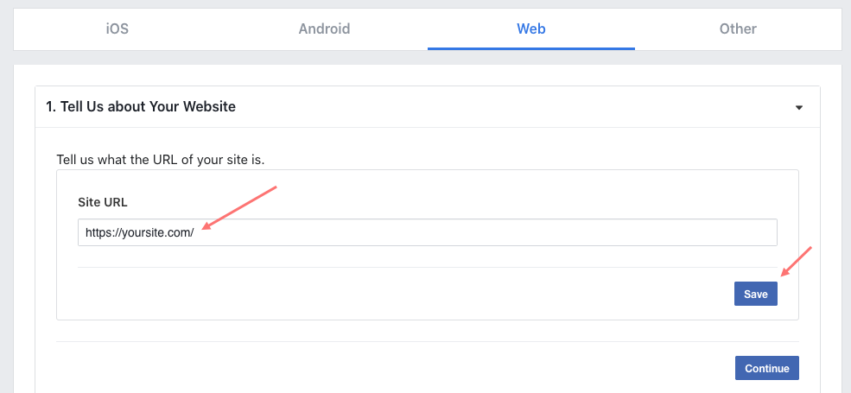851x393 pixels.
Task: Go to the Other platform tab
Action: (x=738, y=29)
